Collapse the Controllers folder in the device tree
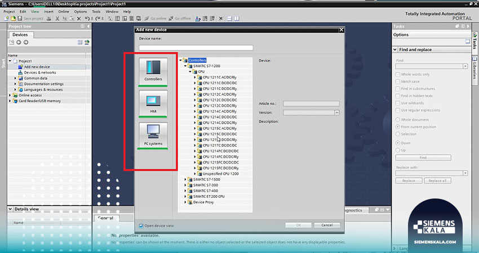Viewport: 479px width, 253px height. [x=180, y=60]
